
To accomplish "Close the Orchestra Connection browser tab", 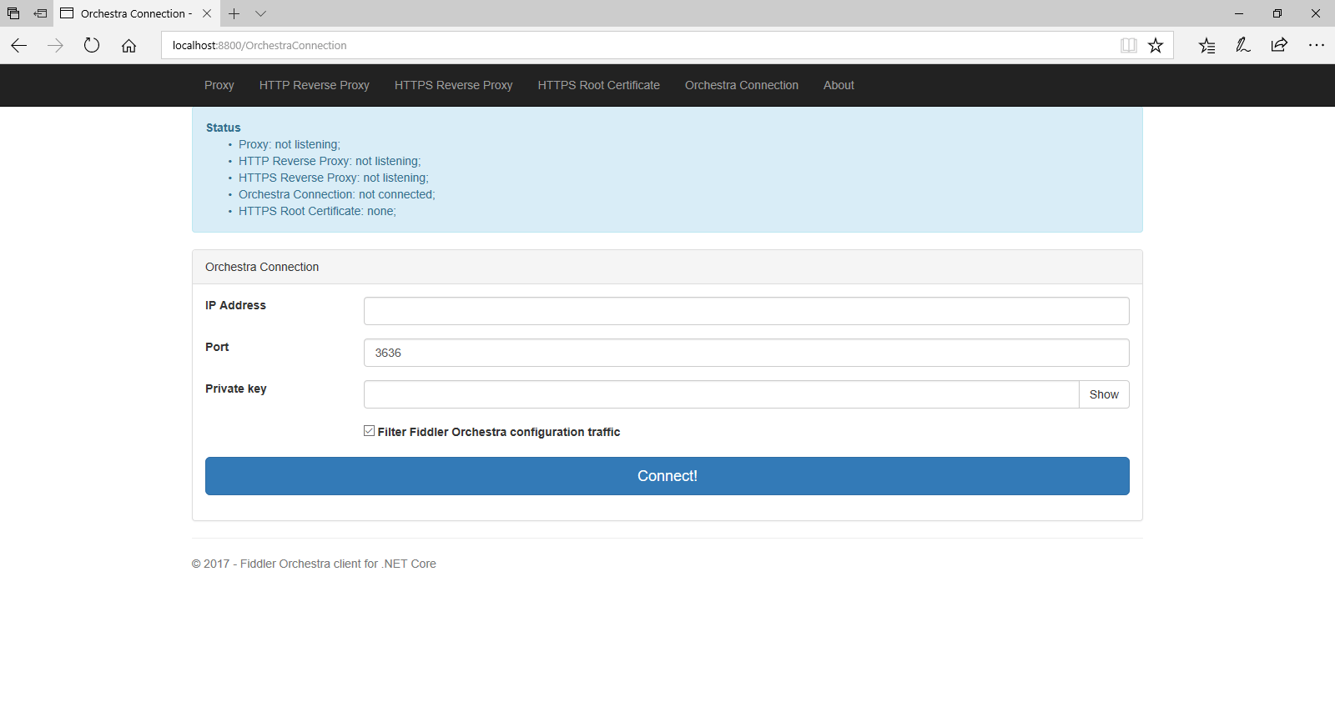I will 207,13.
